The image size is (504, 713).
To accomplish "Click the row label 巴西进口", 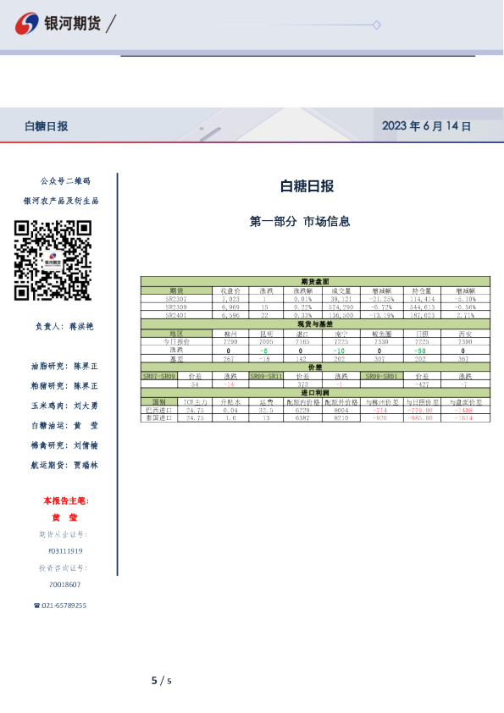I will [158, 410].
